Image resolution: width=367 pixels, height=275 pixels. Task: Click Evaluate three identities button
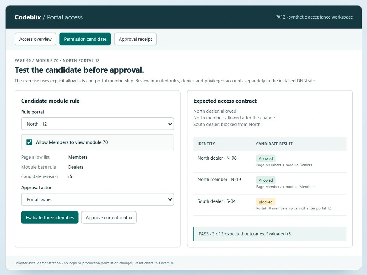coord(50,217)
